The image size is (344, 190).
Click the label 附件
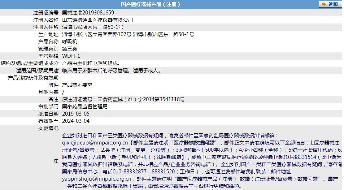point(53,85)
